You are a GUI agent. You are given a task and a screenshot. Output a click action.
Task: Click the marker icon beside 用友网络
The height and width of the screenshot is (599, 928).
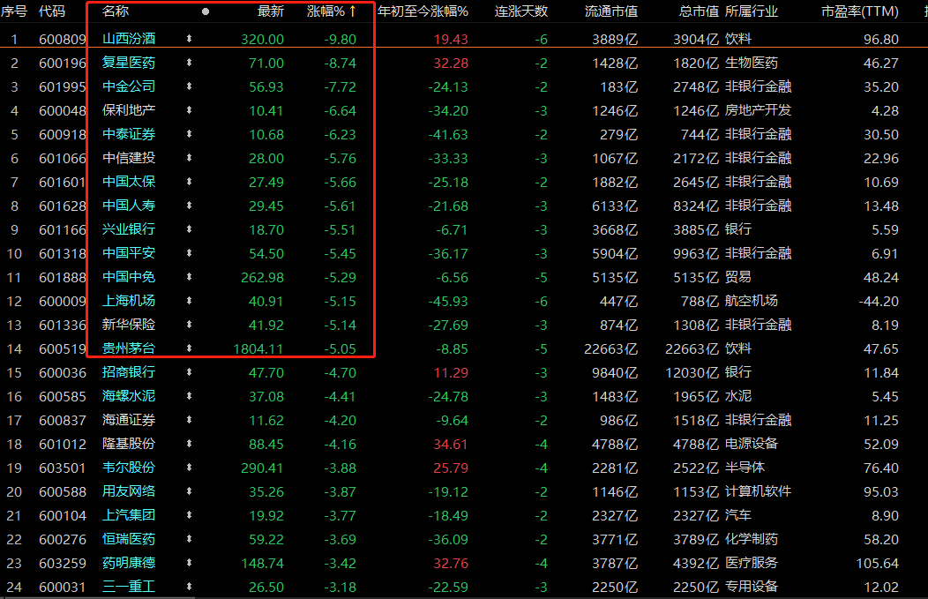(x=190, y=491)
